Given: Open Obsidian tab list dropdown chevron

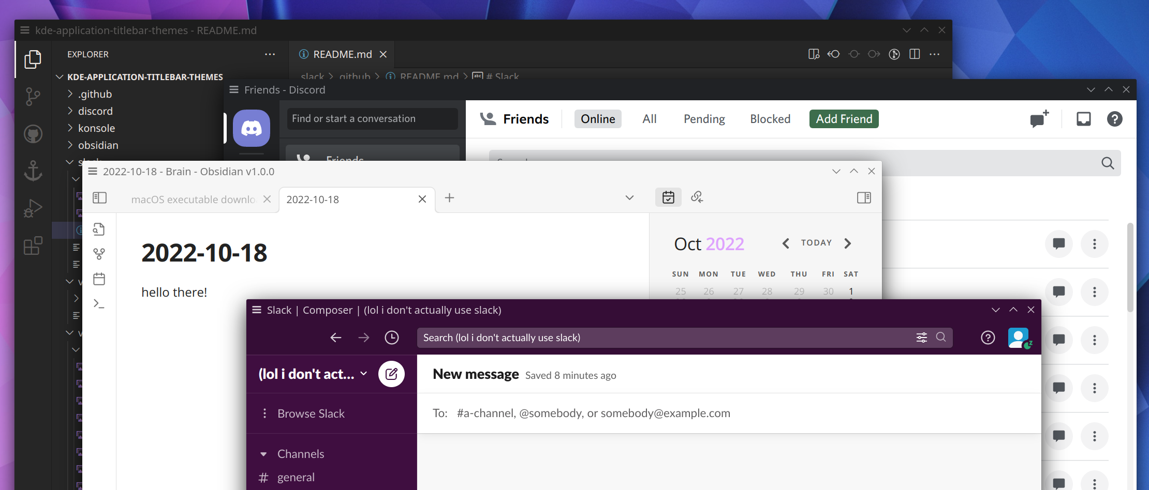Looking at the screenshot, I should click(629, 197).
